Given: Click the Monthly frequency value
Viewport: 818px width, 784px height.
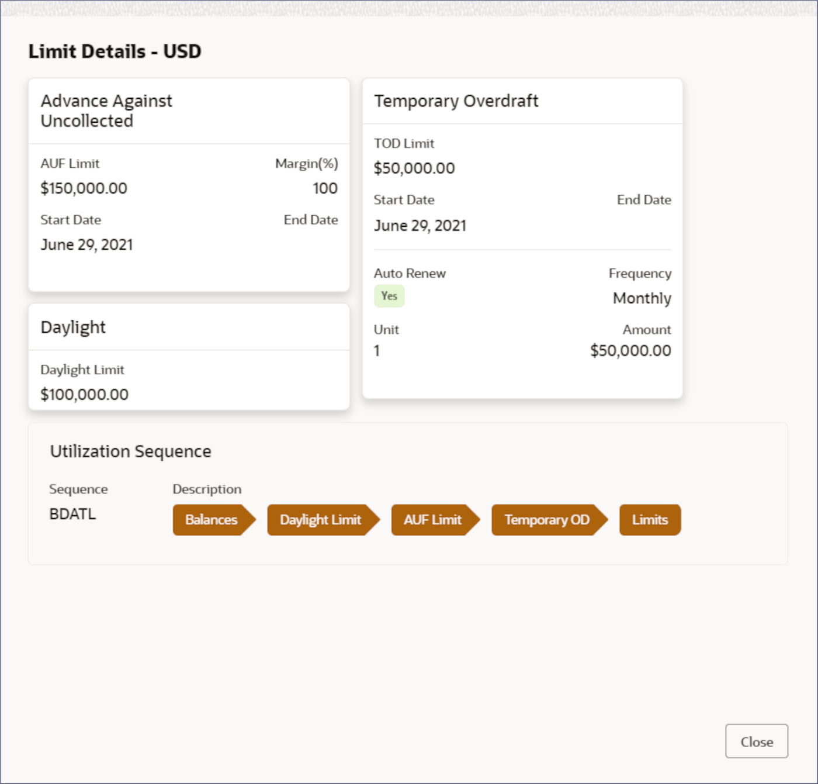Looking at the screenshot, I should tap(642, 298).
